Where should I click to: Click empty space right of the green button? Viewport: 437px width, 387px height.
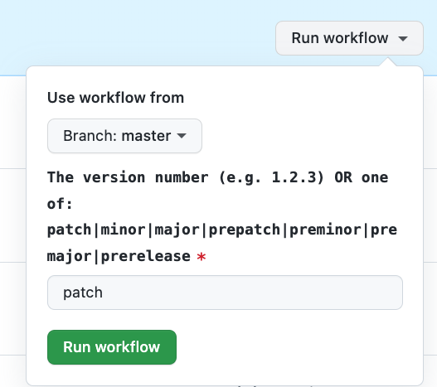coord(290,347)
